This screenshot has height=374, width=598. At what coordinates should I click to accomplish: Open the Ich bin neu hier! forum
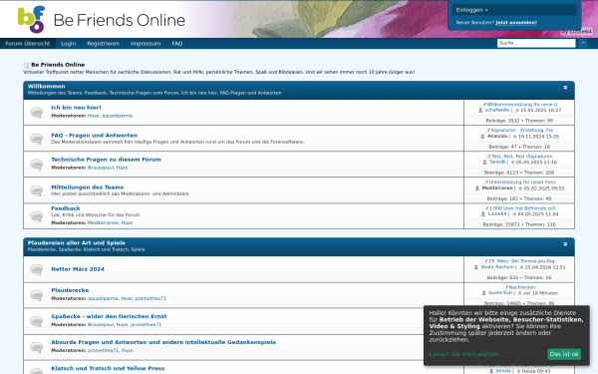pos(77,108)
